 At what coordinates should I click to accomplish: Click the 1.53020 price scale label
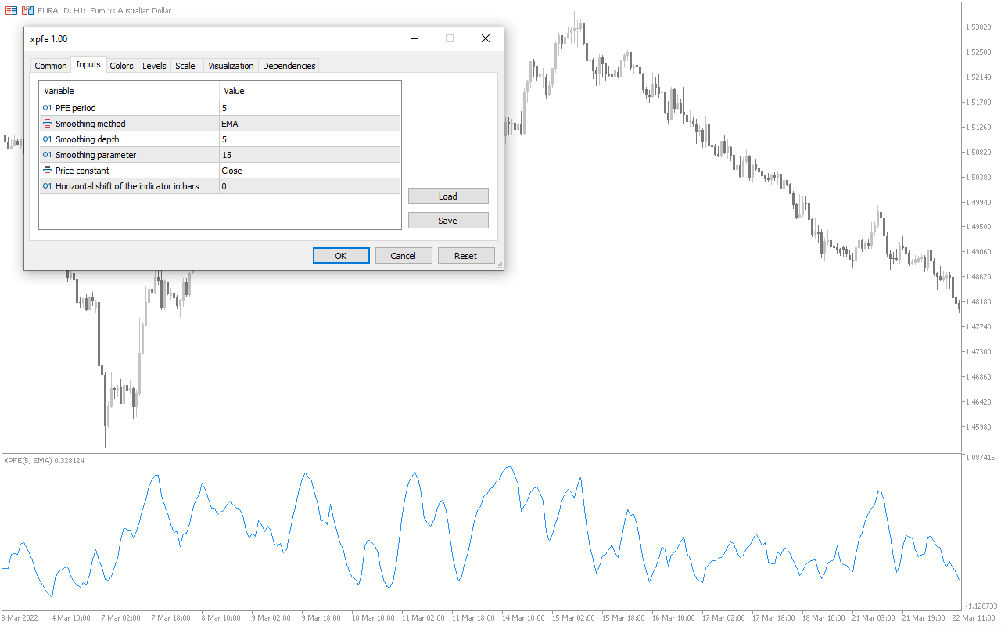(978, 27)
